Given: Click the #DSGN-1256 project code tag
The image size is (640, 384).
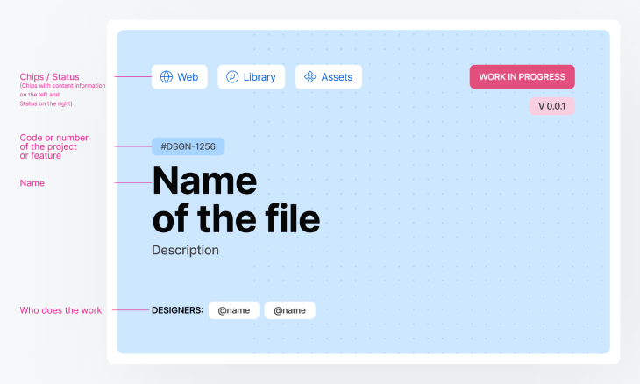Looking at the screenshot, I should 188,146.
